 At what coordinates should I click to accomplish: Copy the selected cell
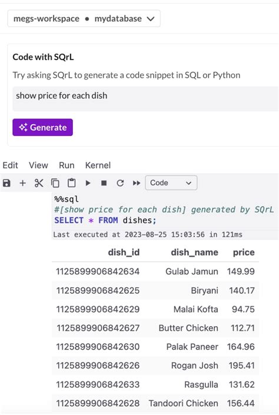tap(55, 183)
